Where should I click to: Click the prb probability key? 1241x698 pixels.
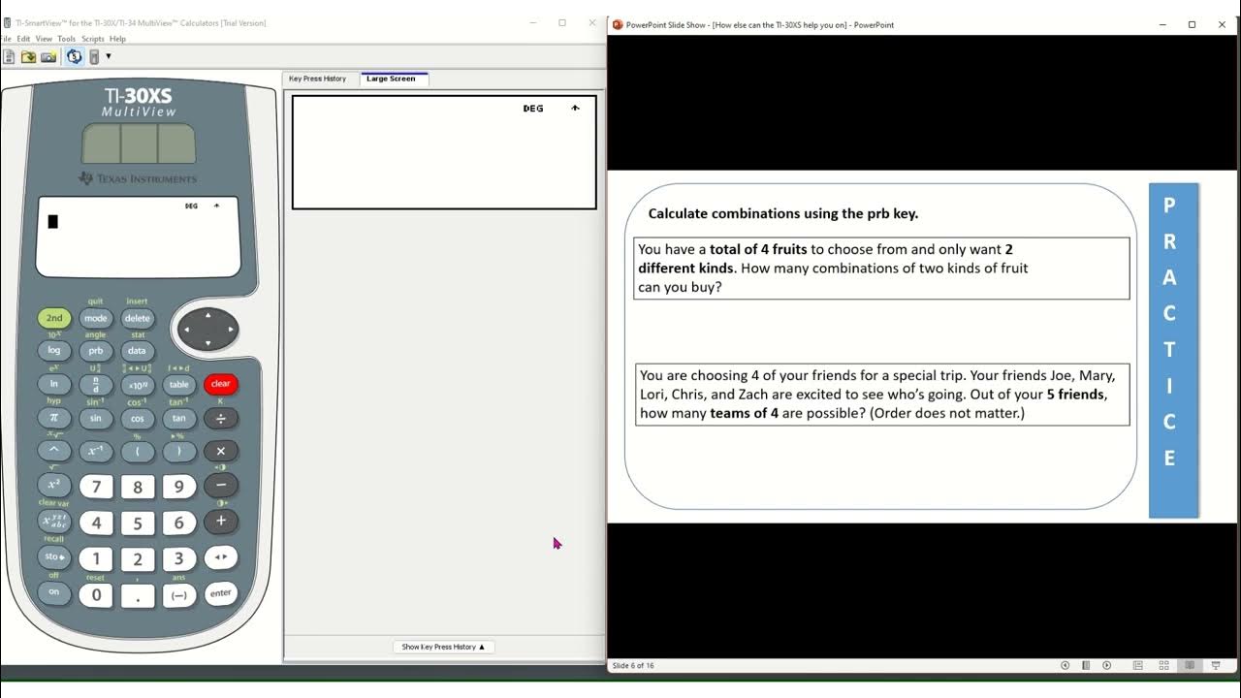(95, 351)
